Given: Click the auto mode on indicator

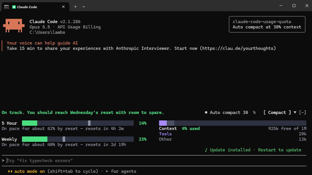Looking at the screenshot, I should (x=29, y=171).
